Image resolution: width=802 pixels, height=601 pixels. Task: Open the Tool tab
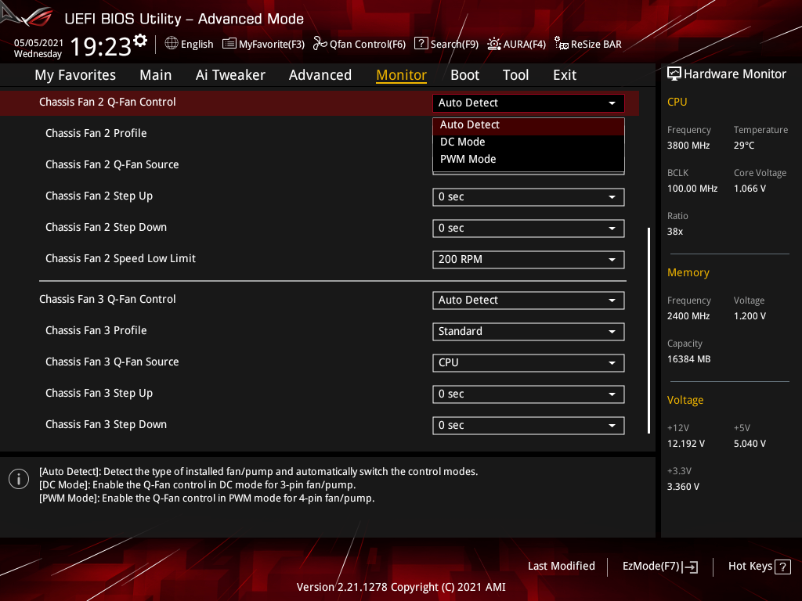coord(515,75)
